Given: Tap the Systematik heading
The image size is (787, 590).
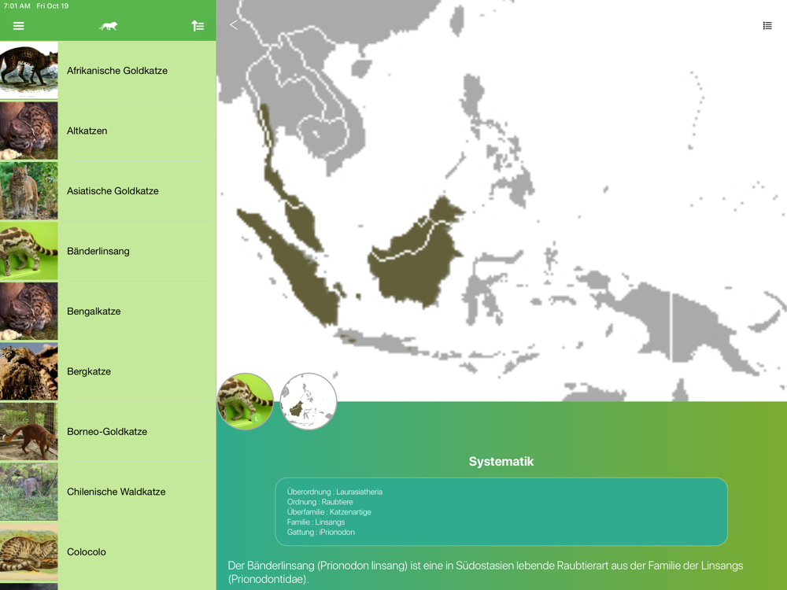Looking at the screenshot, I should [x=501, y=462].
